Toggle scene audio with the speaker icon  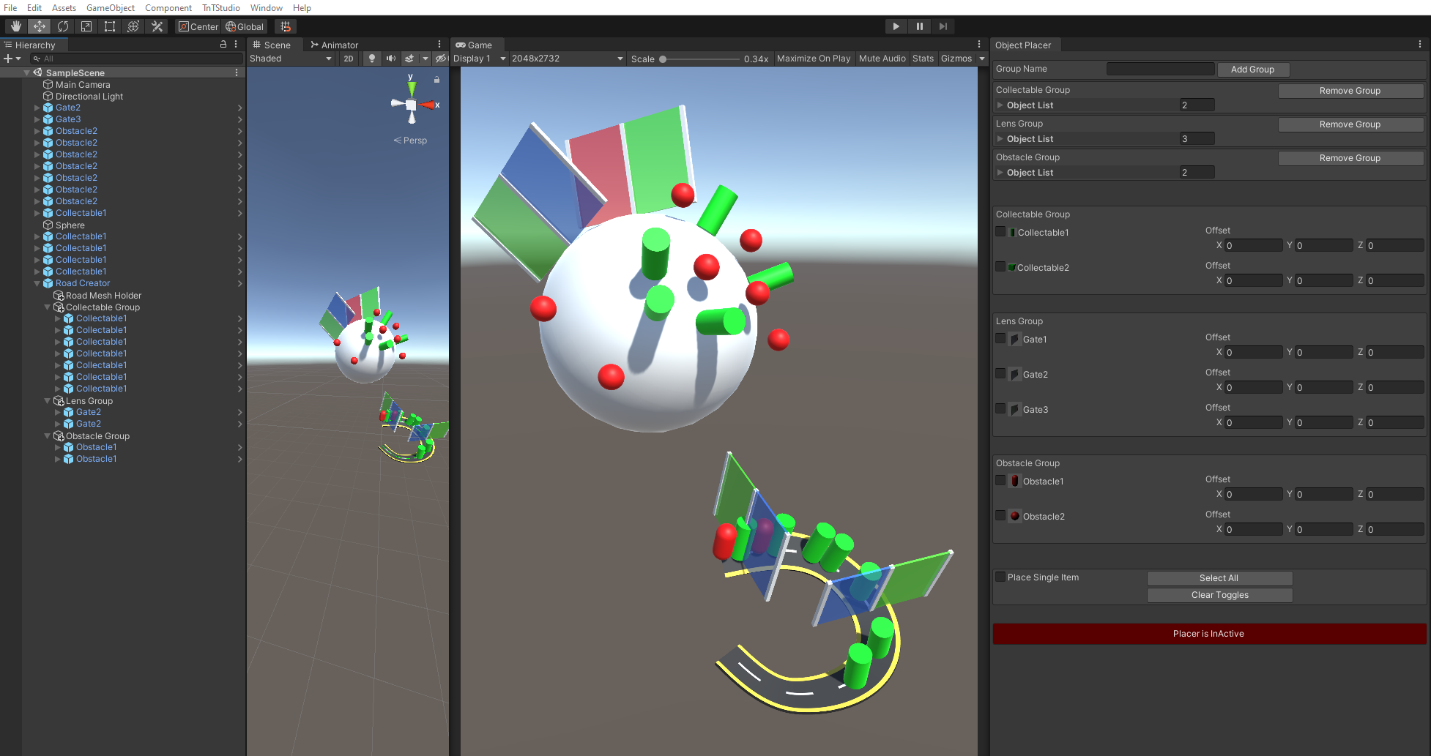(390, 59)
